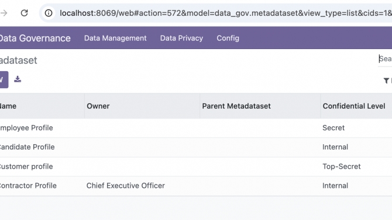Open the Candidate Profile row
Image resolution: width=392 pixels, height=220 pixels.
coord(196,147)
